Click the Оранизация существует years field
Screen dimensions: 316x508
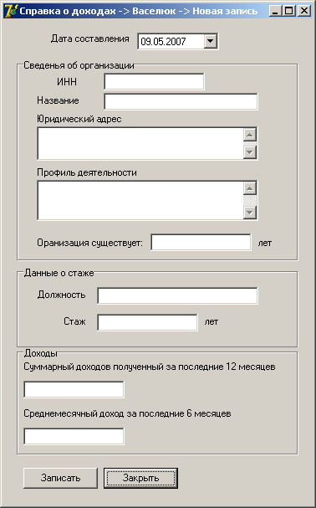click(x=201, y=243)
